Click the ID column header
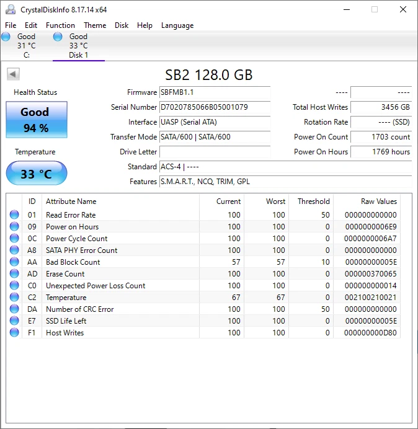Viewport: 418px width, 429px height. [32, 201]
